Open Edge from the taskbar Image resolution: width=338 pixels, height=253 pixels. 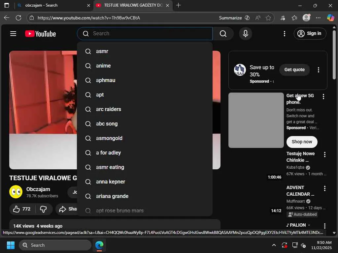click(99, 245)
